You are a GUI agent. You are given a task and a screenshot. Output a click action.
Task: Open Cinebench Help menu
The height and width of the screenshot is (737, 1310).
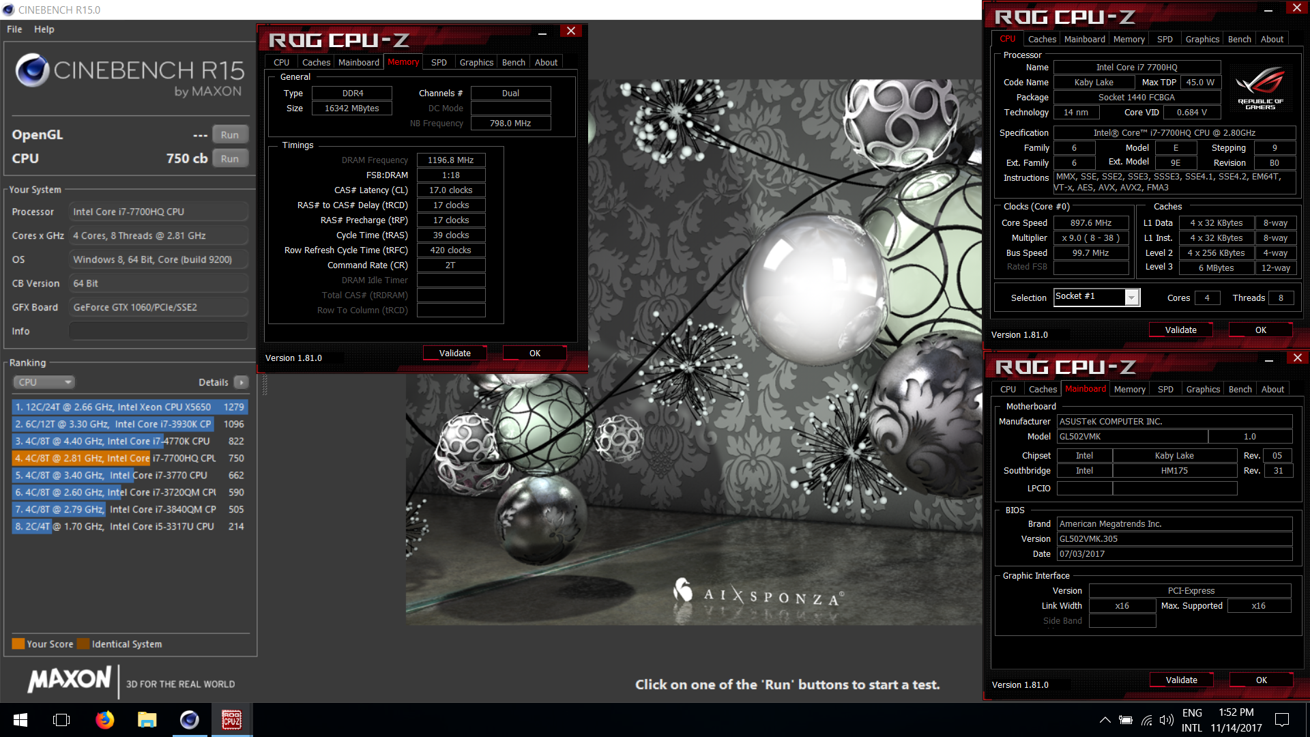coord(44,29)
